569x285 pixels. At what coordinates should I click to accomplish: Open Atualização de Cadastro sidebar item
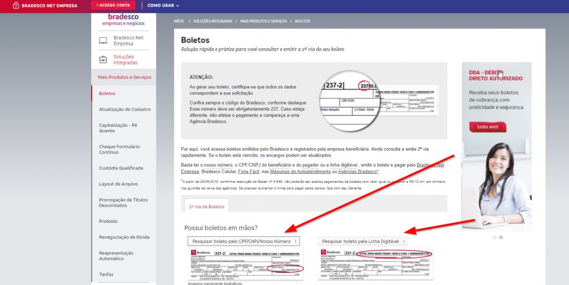[125, 109]
